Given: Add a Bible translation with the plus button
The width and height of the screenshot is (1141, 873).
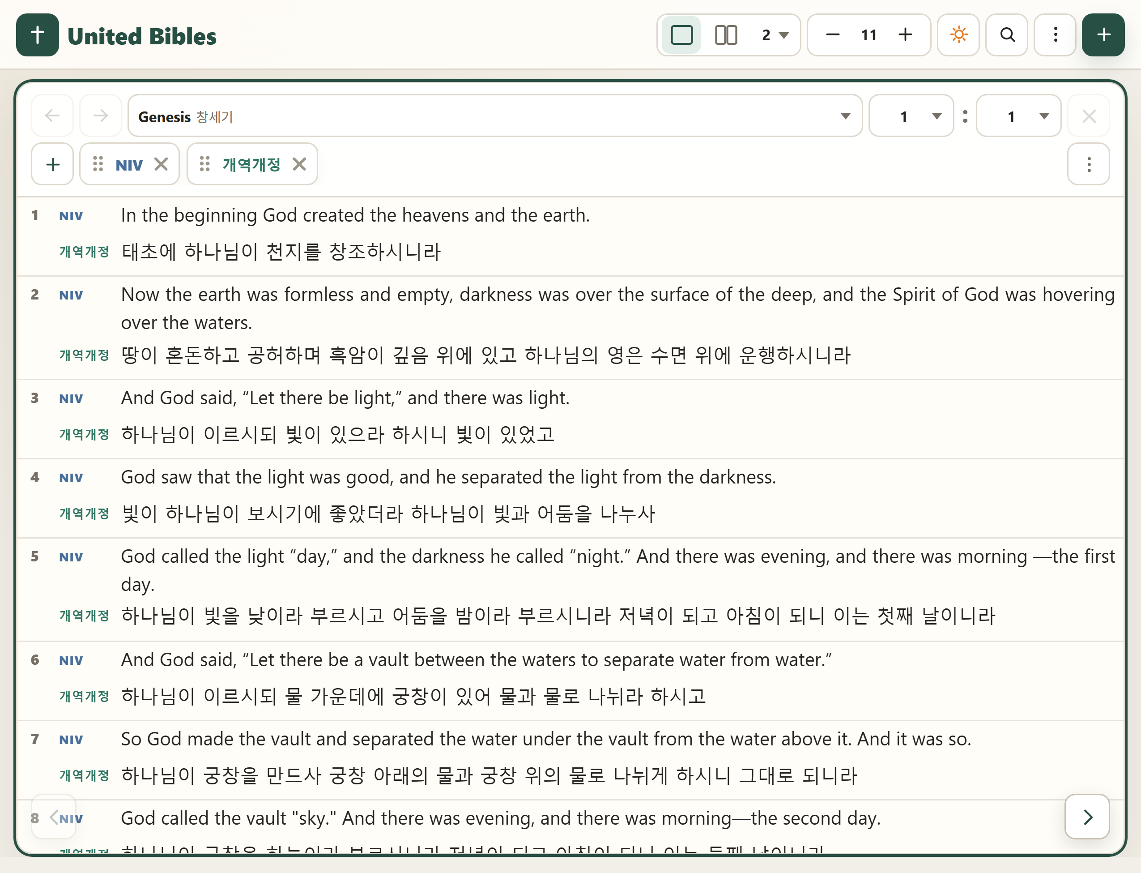Looking at the screenshot, I should 52,164.
